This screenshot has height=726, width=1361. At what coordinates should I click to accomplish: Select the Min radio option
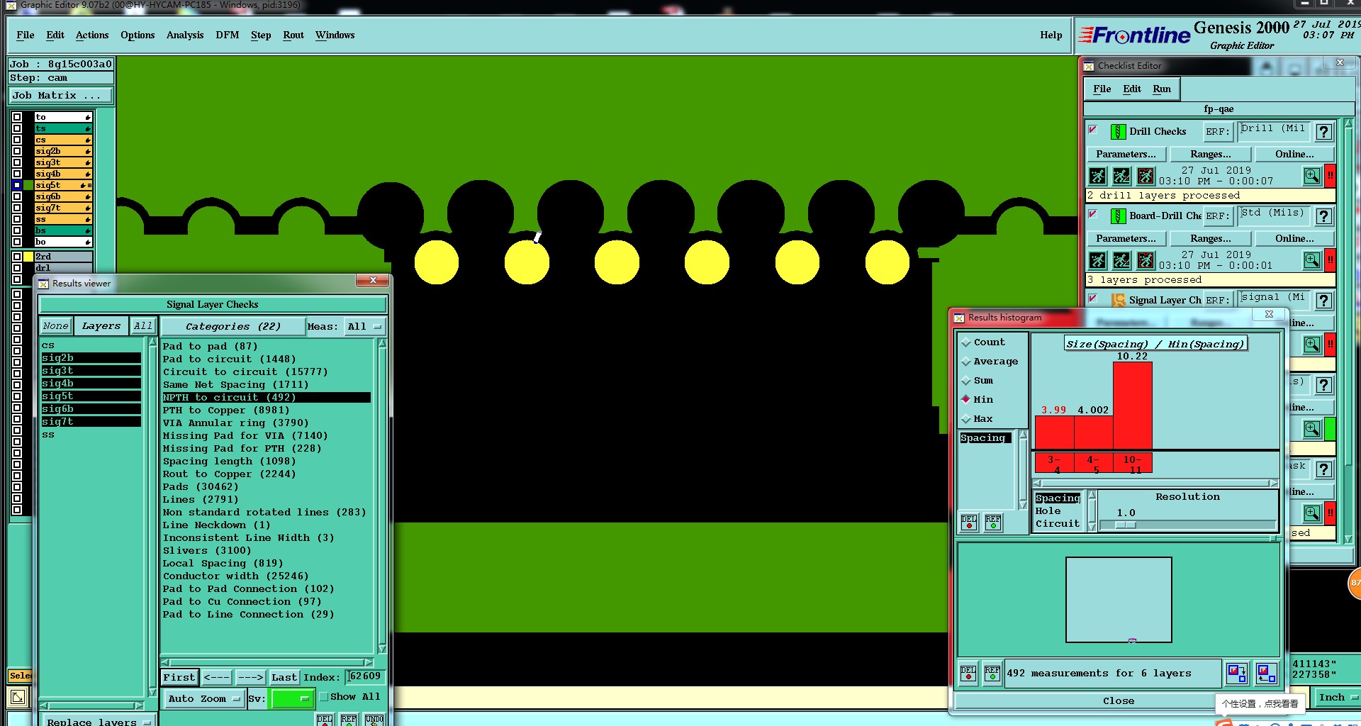pyautogui.click(x=965, y=400)
